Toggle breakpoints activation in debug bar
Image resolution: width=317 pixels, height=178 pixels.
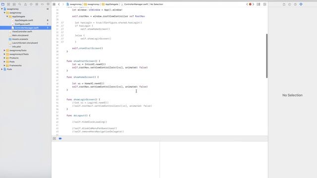pyautogui.click(x=60, y=138)
